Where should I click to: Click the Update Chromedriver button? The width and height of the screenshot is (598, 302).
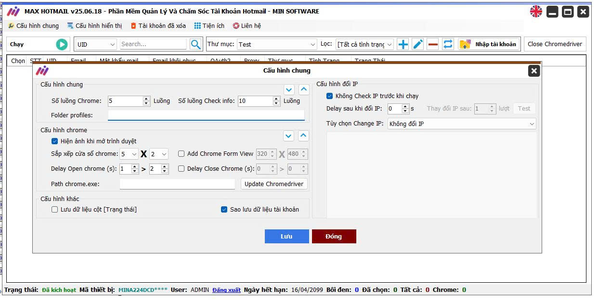(x=274, y=184)
